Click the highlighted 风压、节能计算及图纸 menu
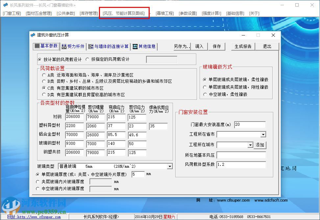 pyautogui.click(x=124, y=13)
